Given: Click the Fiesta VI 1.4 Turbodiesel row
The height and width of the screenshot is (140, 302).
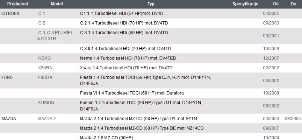Looking at the screenshot, I should [x=151, y=93].
